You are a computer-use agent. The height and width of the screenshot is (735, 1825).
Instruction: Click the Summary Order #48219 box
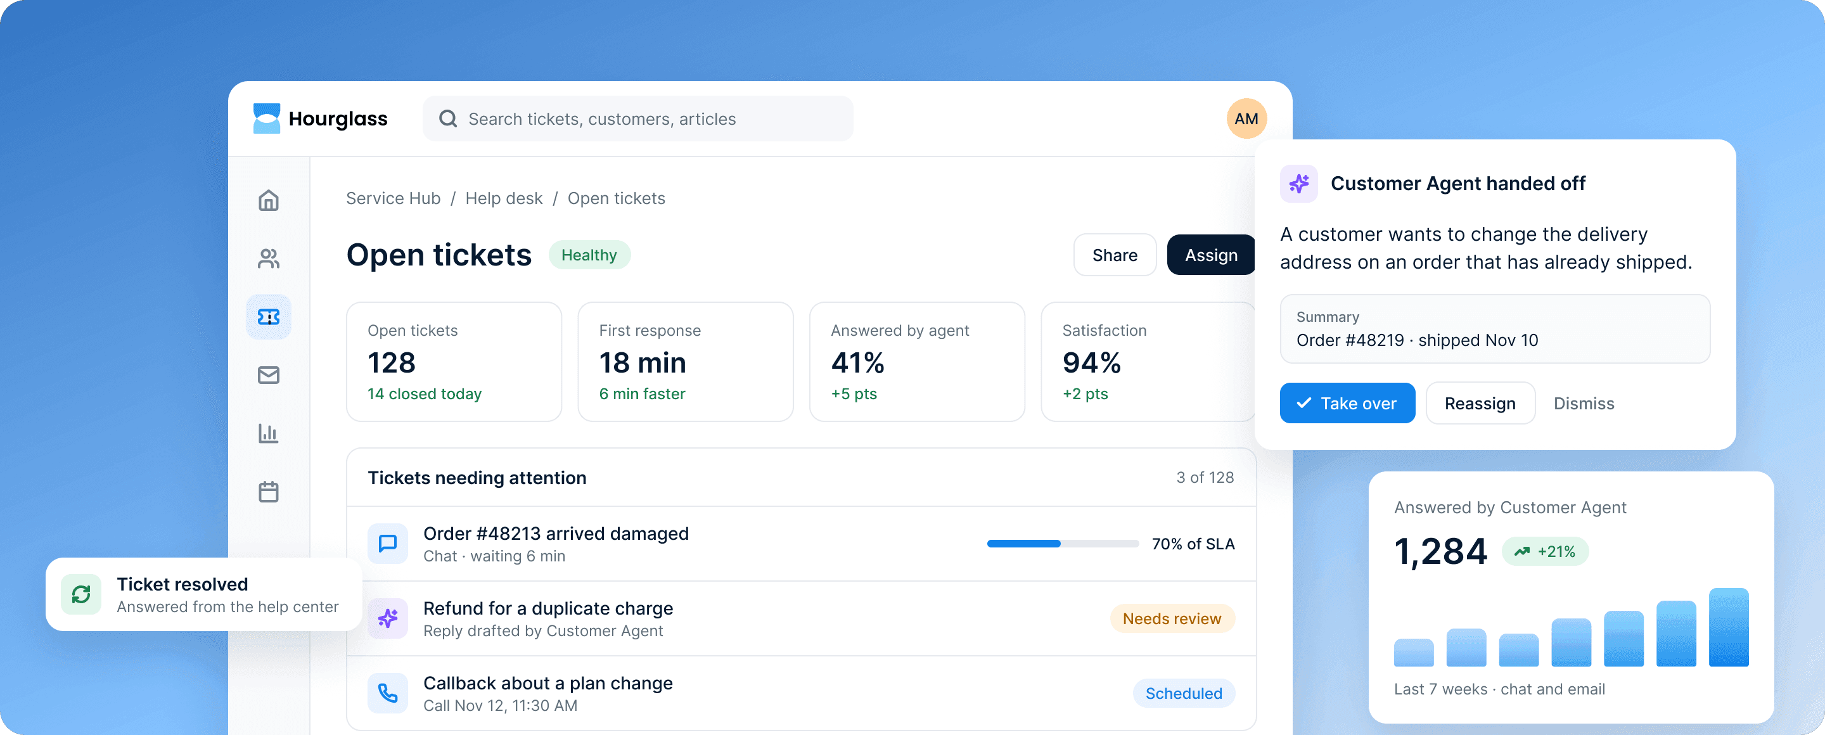(x=1494, y=329)
